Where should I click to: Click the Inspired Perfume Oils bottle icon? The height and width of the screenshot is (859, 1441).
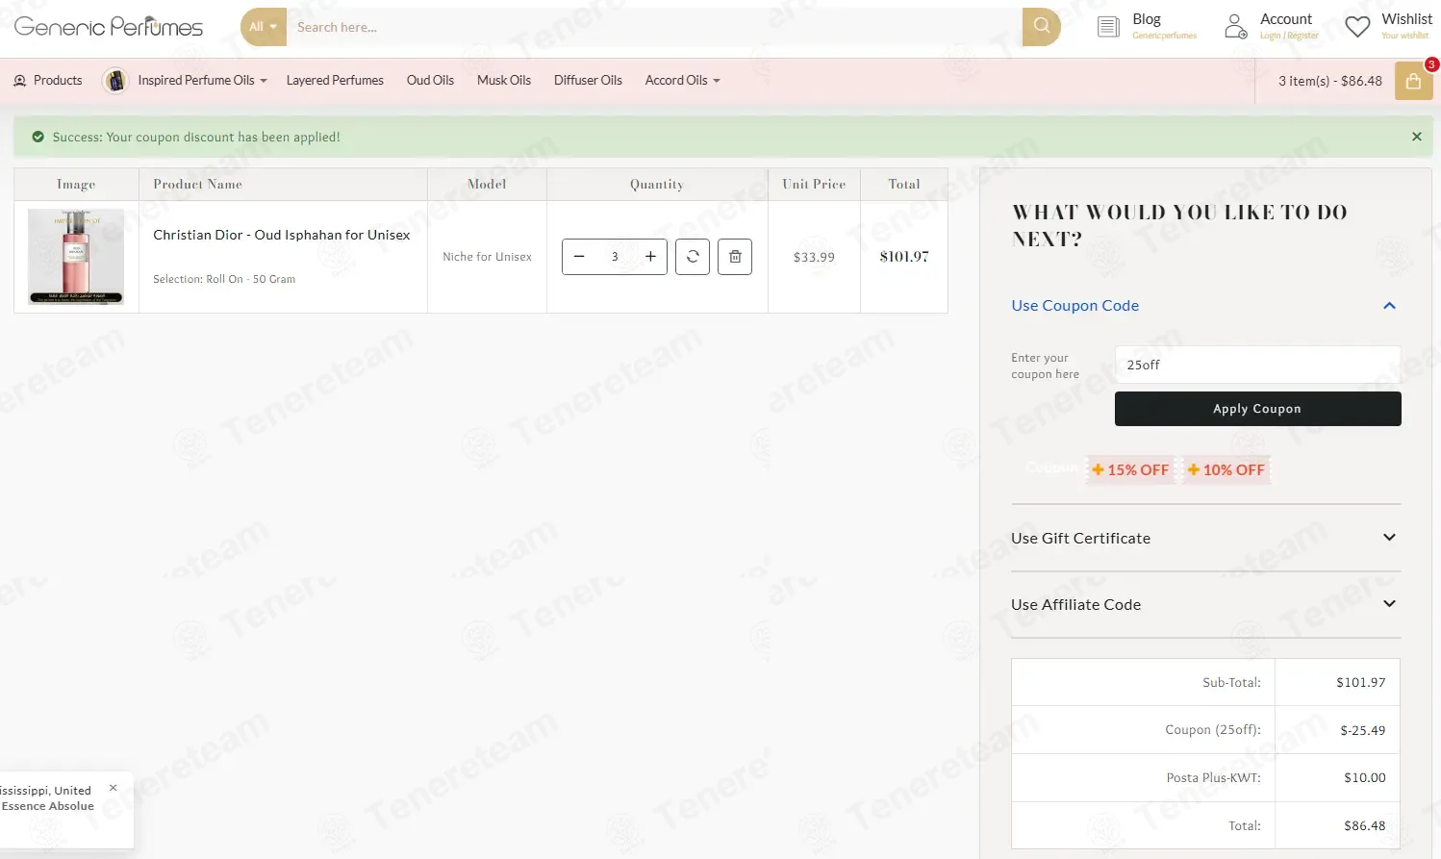click(114, 81)
